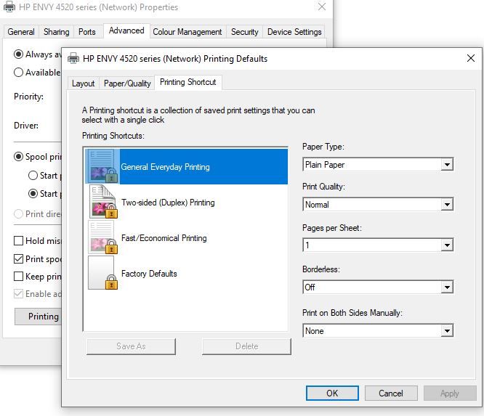Click the Save As button

pos(131,346)
